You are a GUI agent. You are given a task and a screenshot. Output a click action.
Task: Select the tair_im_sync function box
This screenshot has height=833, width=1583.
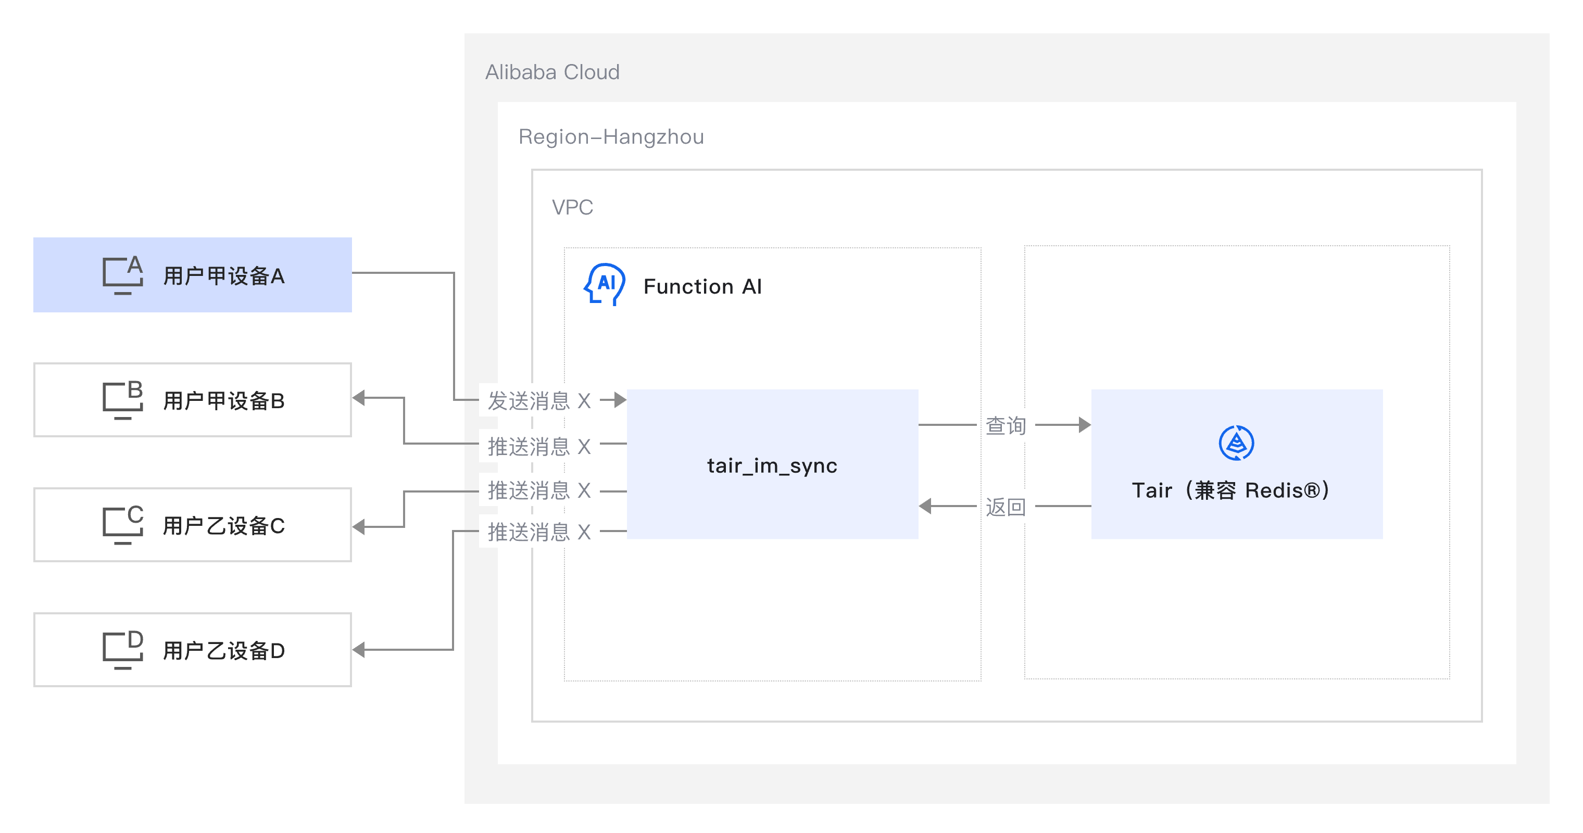[772, 465]
